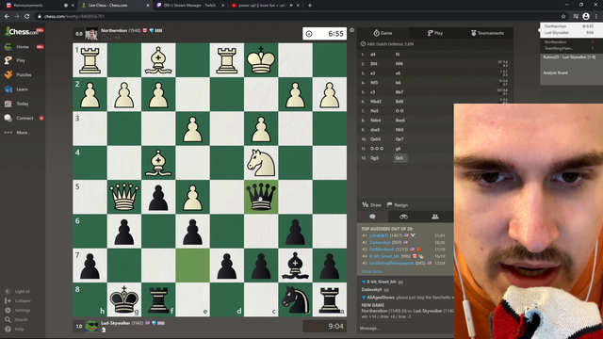This screenshot has width=603, height=339.
Task: Select move 12 Qg5 in move list
Action: (x=375, y=158)
